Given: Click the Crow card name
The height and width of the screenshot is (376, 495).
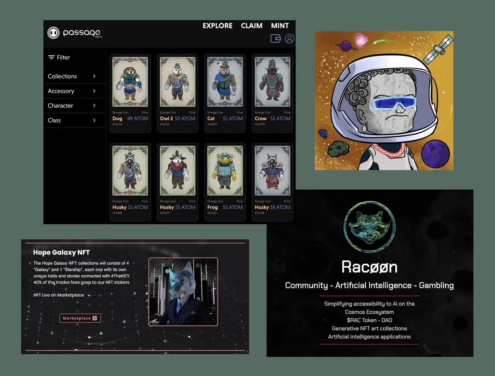Looking at the screenshot, I should pos(261,118).
